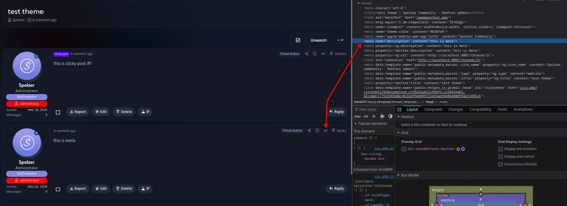Click the Filter Styles input field
Viewport: 567px width, 206px height.
click(374, 109)
